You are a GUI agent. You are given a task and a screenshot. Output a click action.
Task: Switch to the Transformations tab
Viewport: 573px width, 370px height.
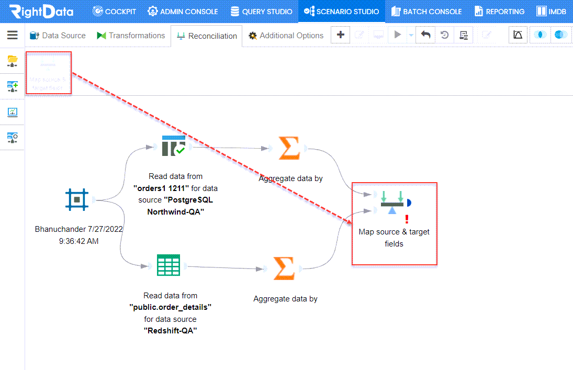[x=131, y=36]
